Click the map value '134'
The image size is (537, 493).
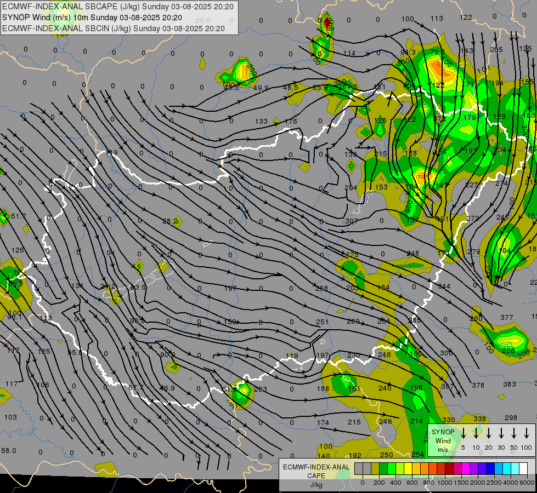(x=77, y=285)
